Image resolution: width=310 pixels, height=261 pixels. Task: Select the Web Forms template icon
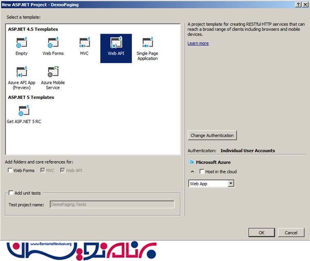[x=53, y=43]
